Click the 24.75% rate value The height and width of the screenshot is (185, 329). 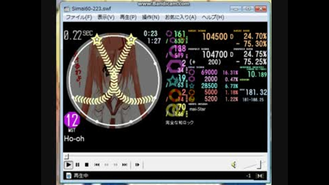255,54
